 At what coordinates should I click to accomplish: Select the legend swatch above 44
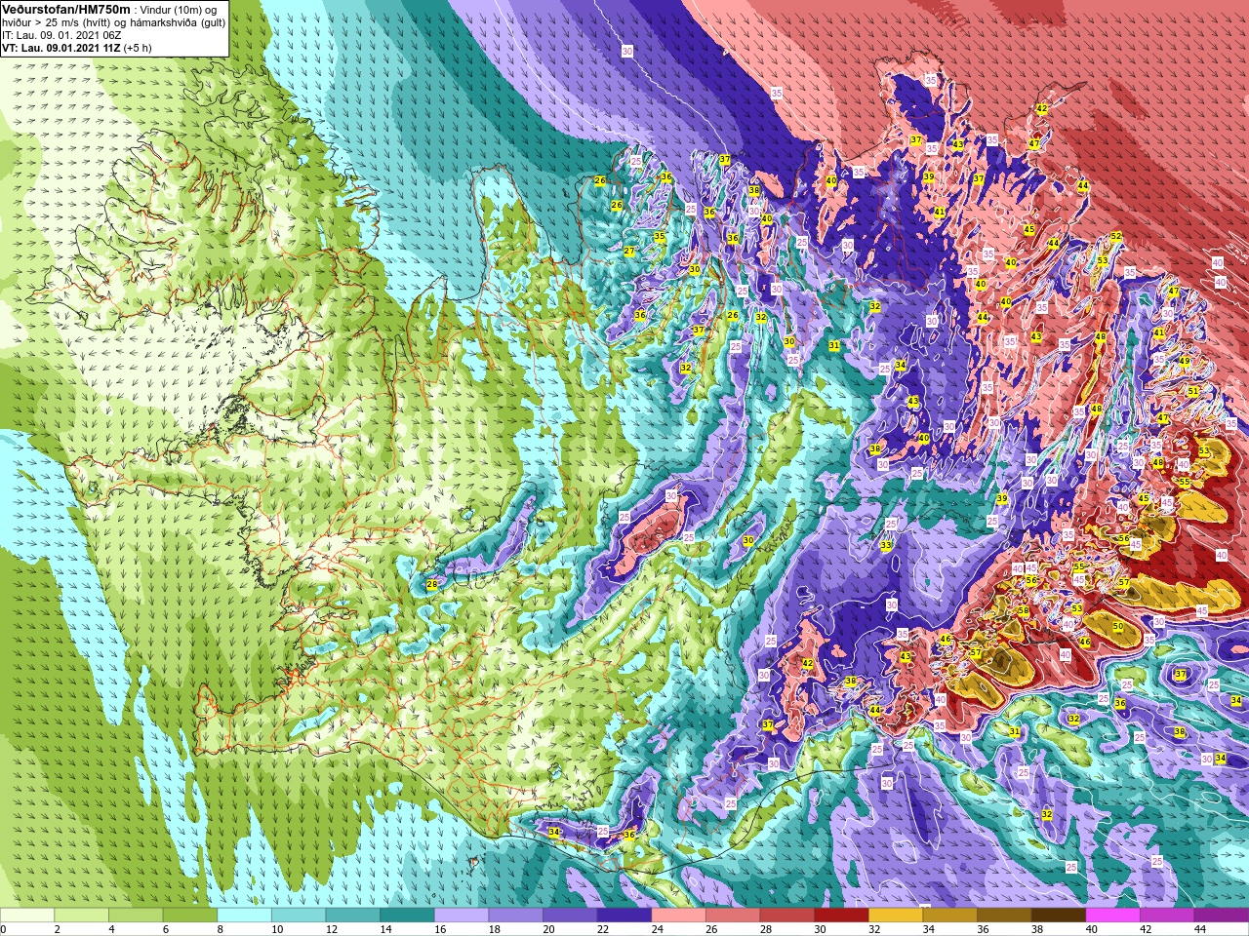1221,916
